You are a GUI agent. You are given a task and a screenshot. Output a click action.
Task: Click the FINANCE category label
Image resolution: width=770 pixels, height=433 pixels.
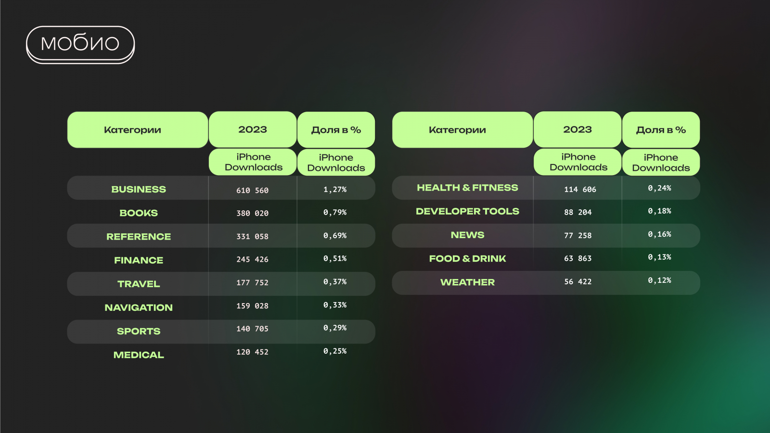tap(139, 260)
